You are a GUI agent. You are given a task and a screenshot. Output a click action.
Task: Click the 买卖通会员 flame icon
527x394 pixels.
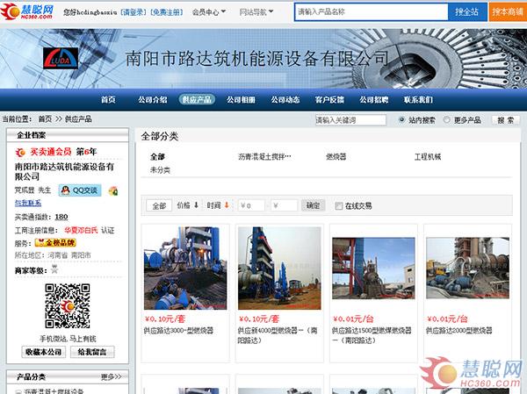(x=20, y=153)
